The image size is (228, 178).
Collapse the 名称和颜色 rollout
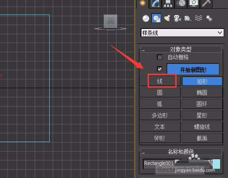click(x=181, y=152)
